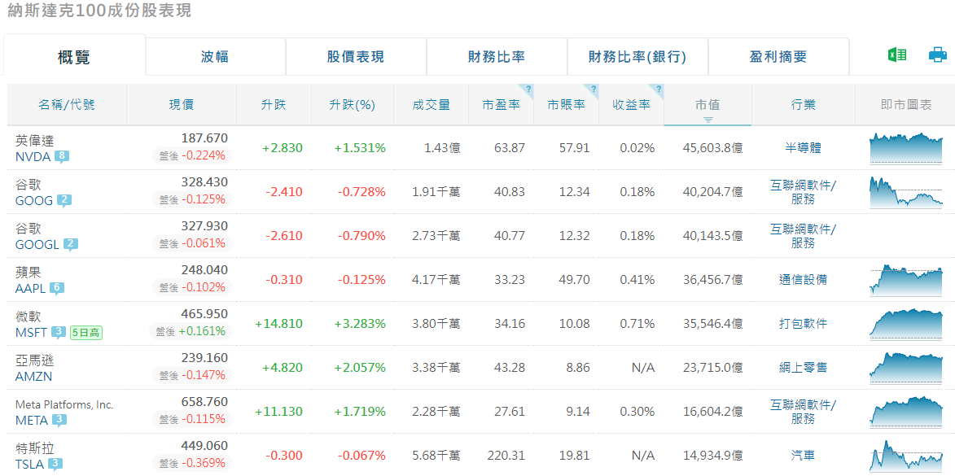
Task: Switch to the 財務比率(銀行) tab
Action: click(637, 57)
